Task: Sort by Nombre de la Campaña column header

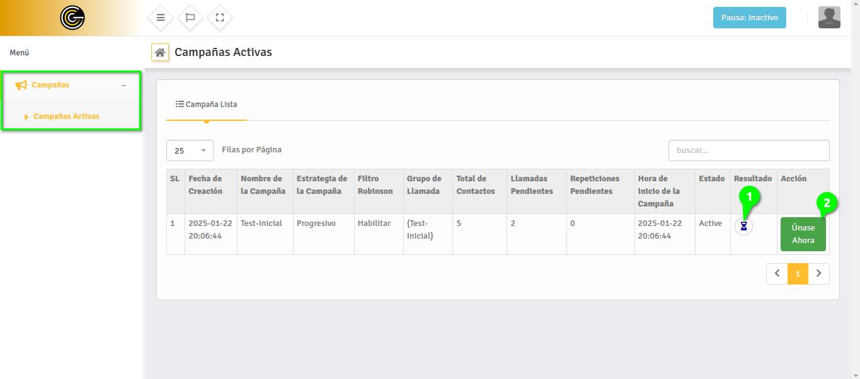Action: (x=263, y=185)
